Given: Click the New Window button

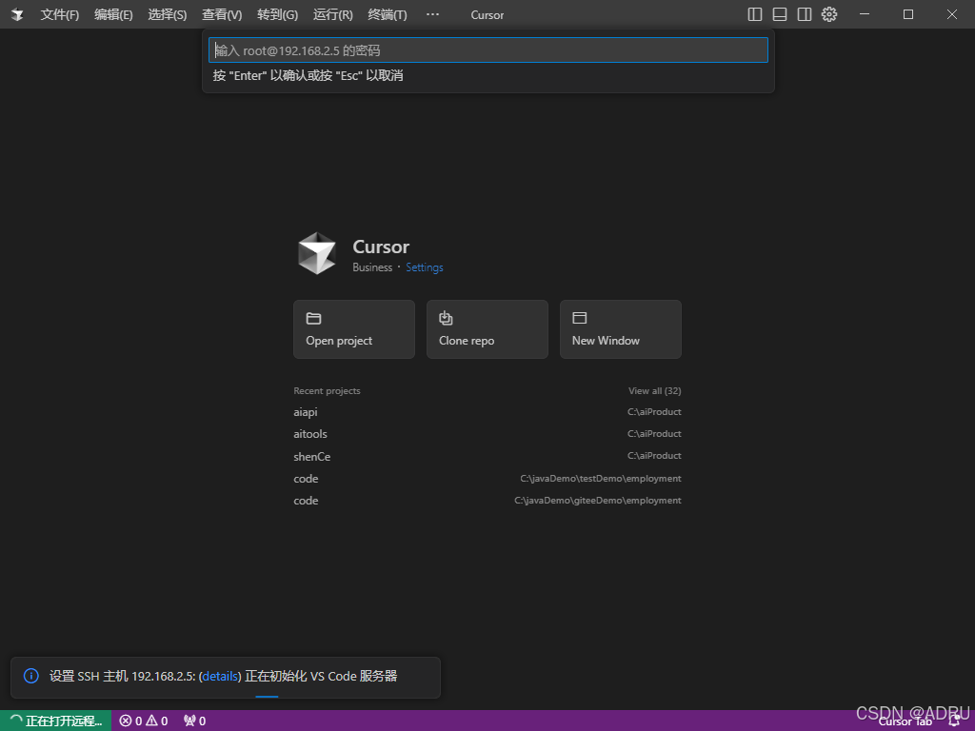Looking at the screenshot, I should tap(621, 329).
